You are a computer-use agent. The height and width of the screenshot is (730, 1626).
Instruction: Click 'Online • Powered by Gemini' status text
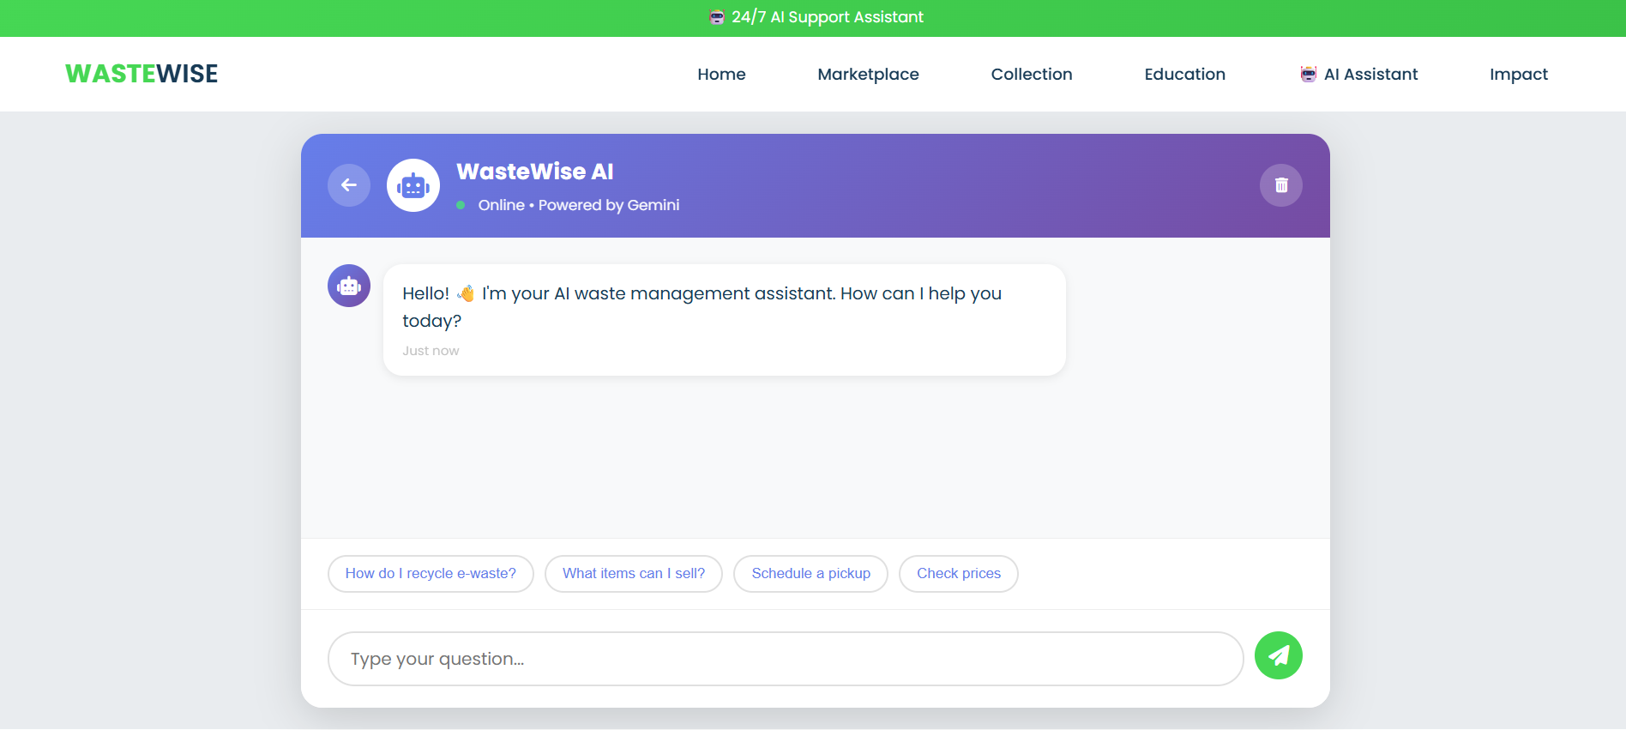579,205
